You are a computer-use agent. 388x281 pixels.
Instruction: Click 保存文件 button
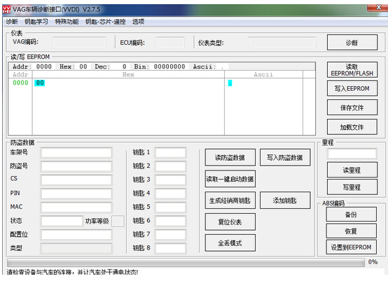pyautogui.click(x=352, y=108)
